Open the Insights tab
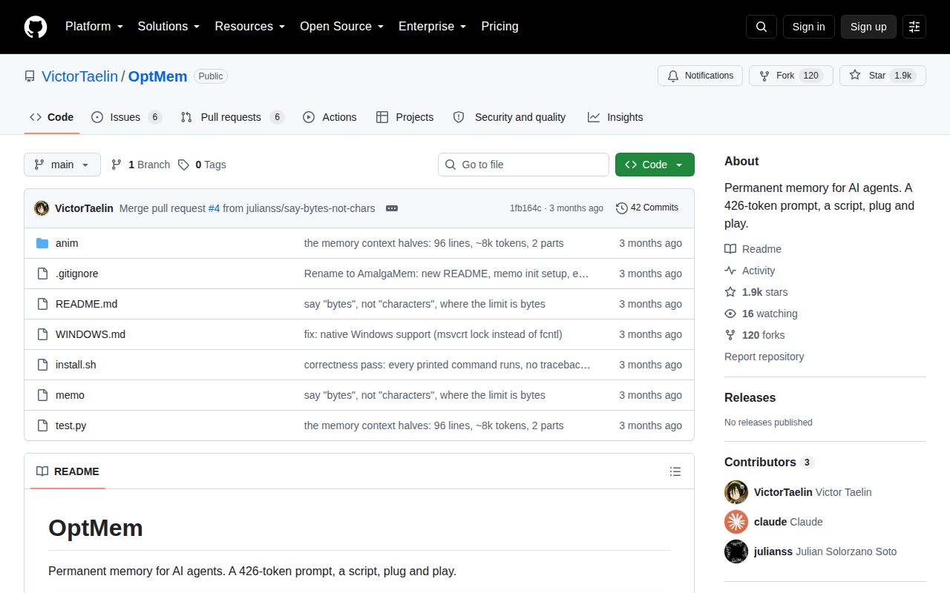The image size is (950, 593). 615,117
